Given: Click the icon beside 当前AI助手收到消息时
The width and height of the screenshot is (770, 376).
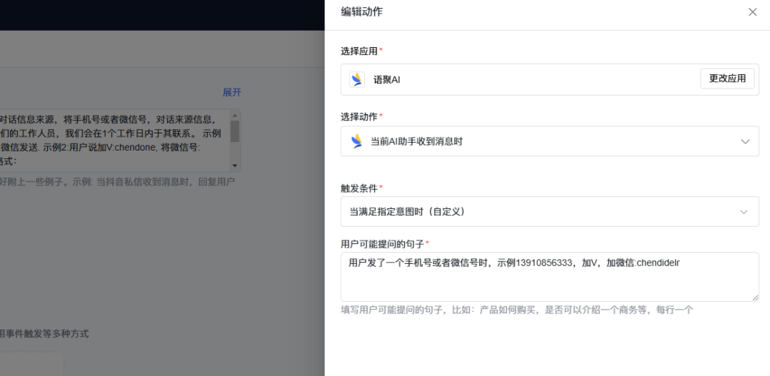Looking at the screenshot, I should (x=357, y=141).
